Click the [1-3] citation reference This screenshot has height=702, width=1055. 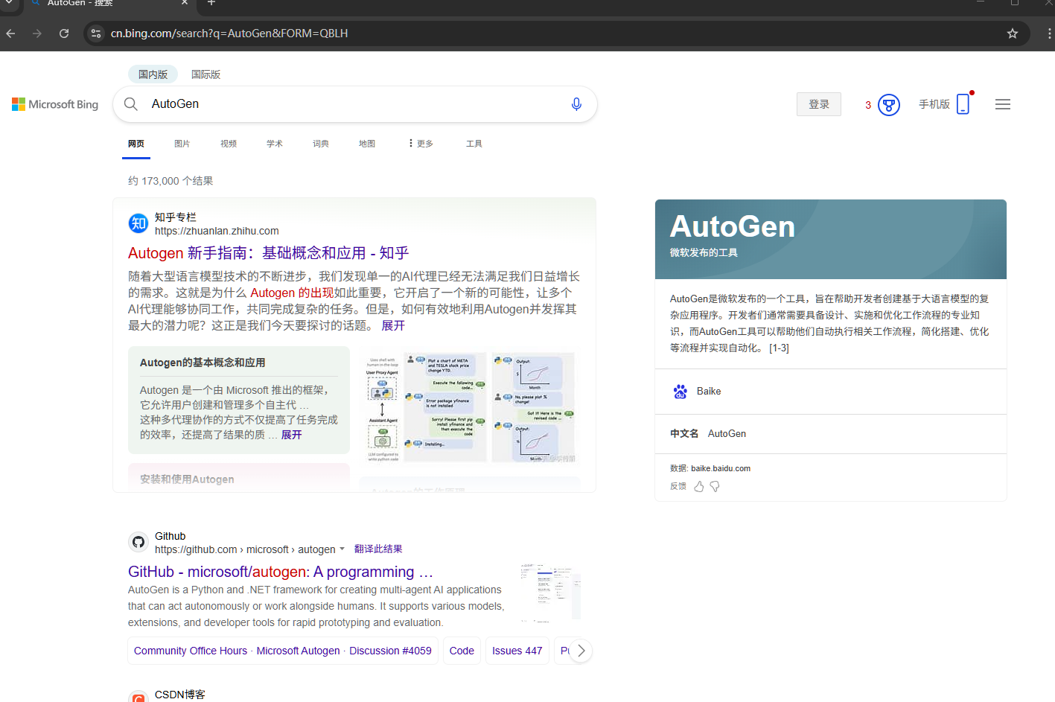click(779, 348)
